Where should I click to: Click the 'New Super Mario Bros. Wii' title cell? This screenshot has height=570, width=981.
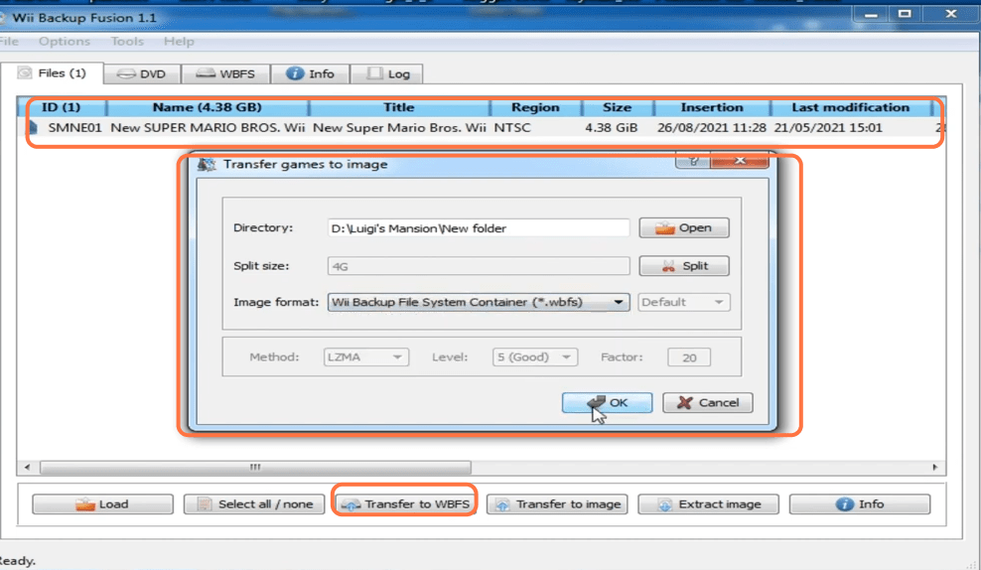tap(399, 128)
